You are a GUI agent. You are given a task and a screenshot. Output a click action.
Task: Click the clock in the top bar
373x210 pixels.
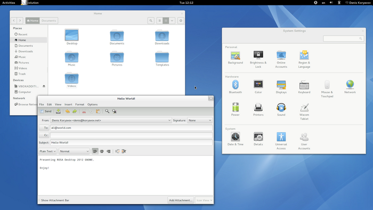[x=186, y=3]
